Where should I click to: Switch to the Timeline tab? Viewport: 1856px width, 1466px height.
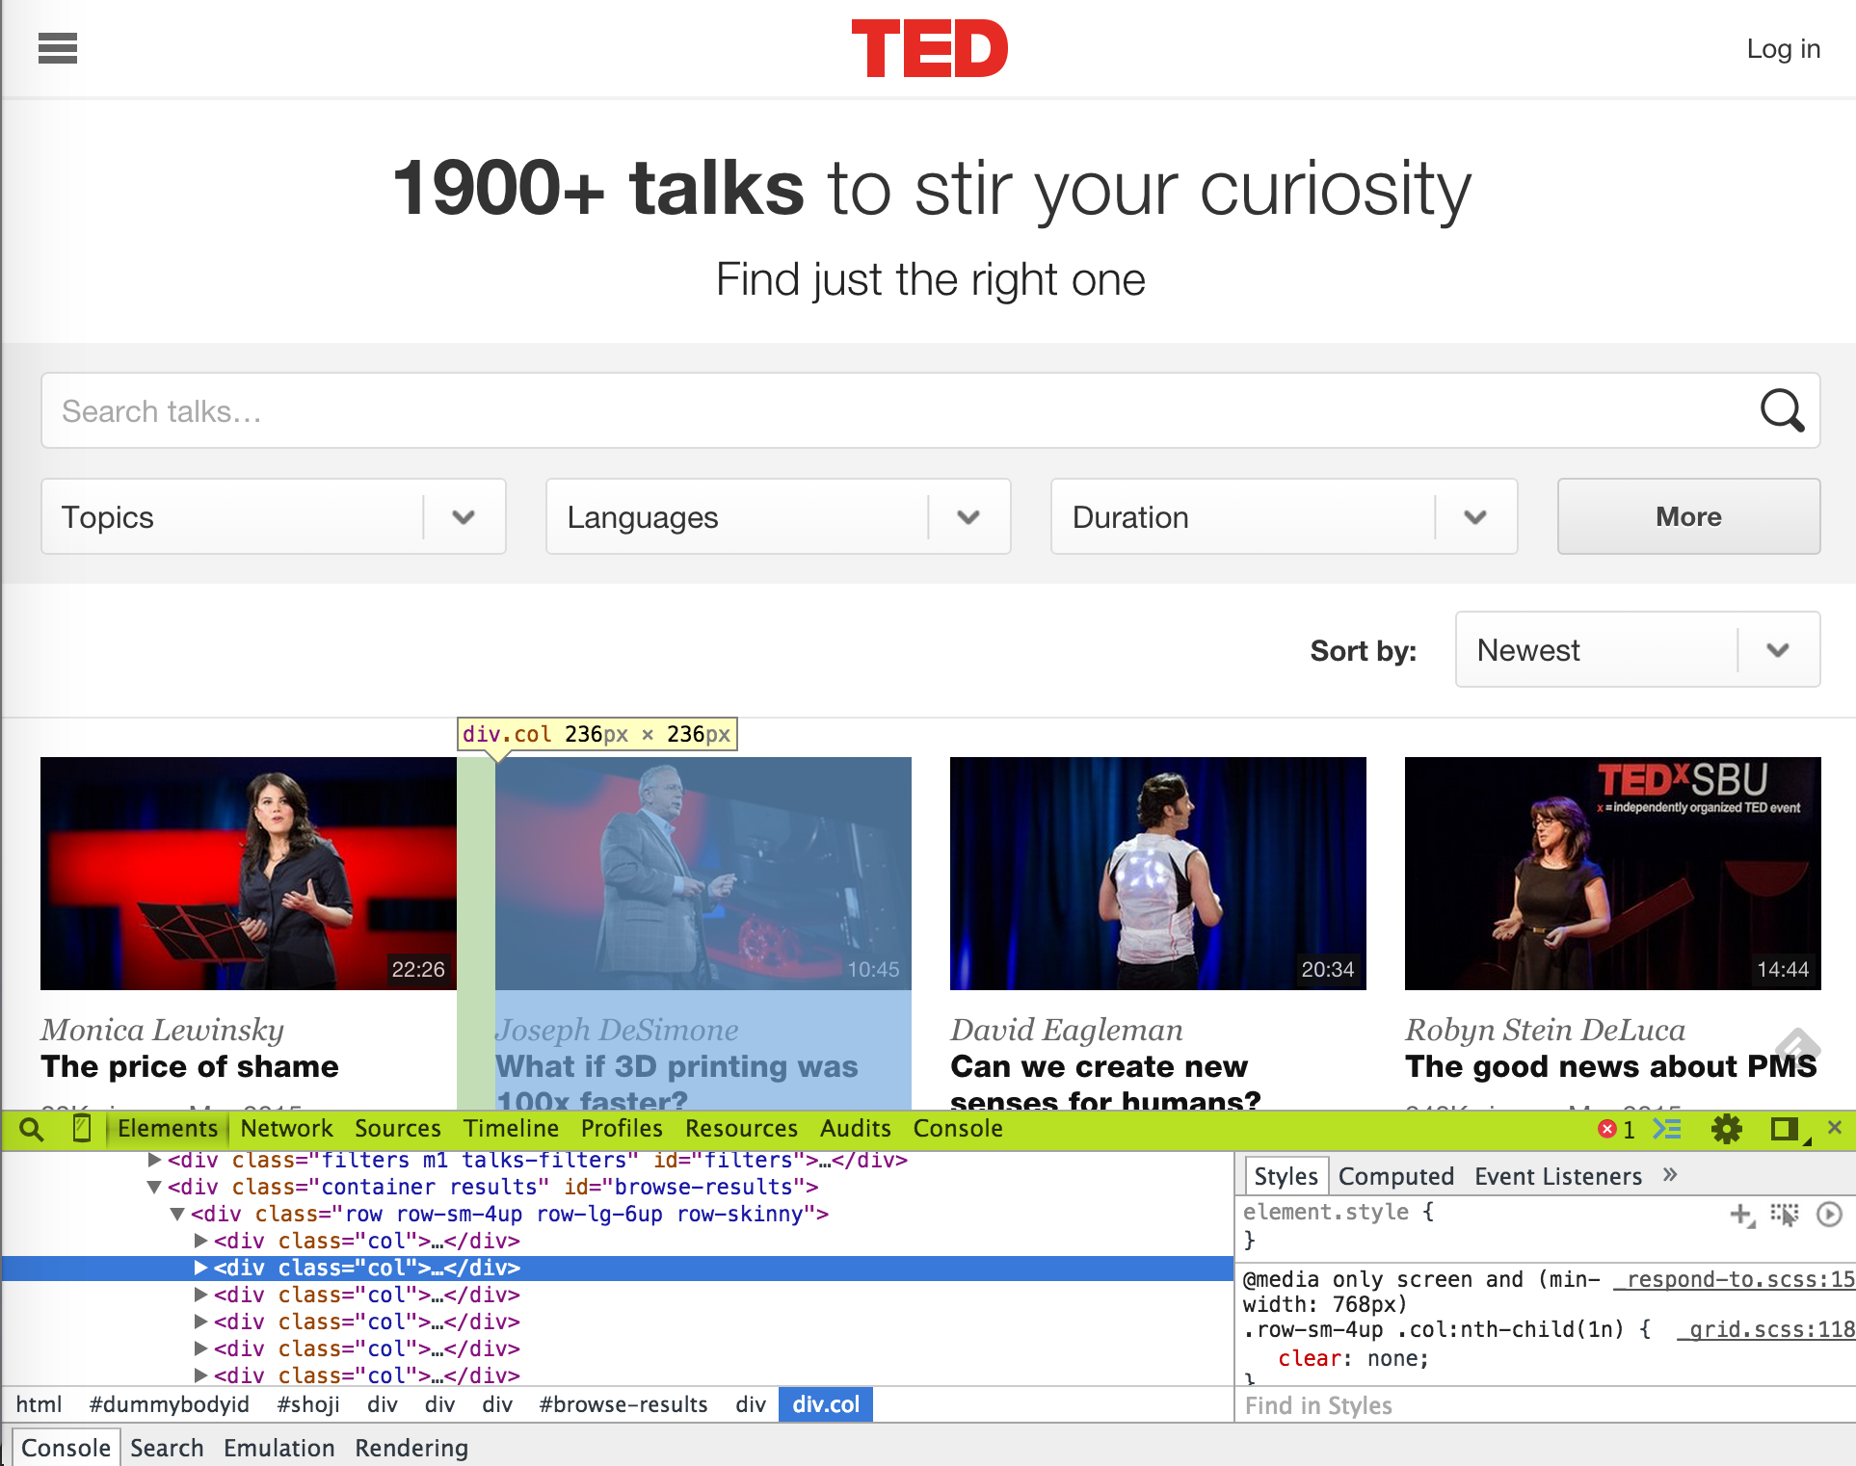click(x=511, y=1129)
